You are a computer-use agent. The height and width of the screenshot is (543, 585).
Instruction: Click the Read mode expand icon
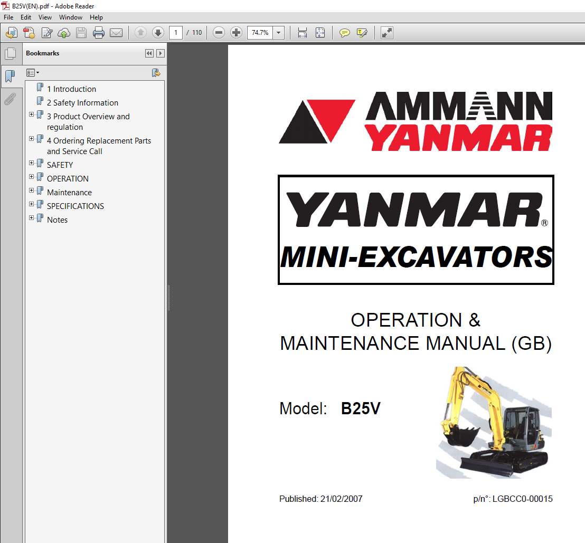(x=387, y=33)
